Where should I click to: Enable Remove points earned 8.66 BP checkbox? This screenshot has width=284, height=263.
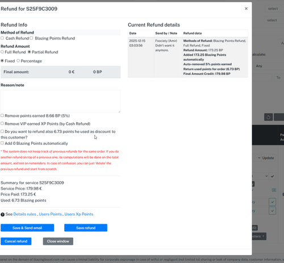2,115
